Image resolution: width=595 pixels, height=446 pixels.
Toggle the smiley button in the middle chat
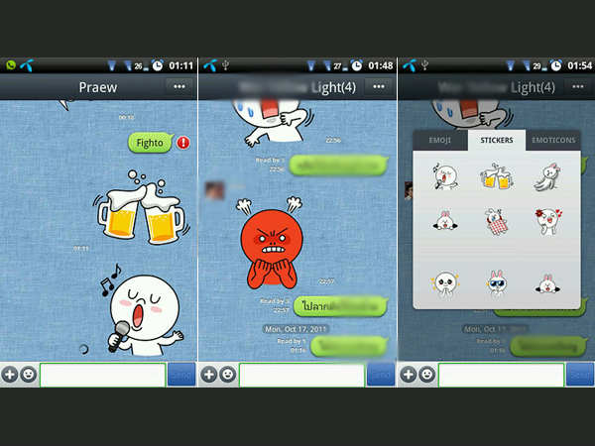[x=227, y=375]
